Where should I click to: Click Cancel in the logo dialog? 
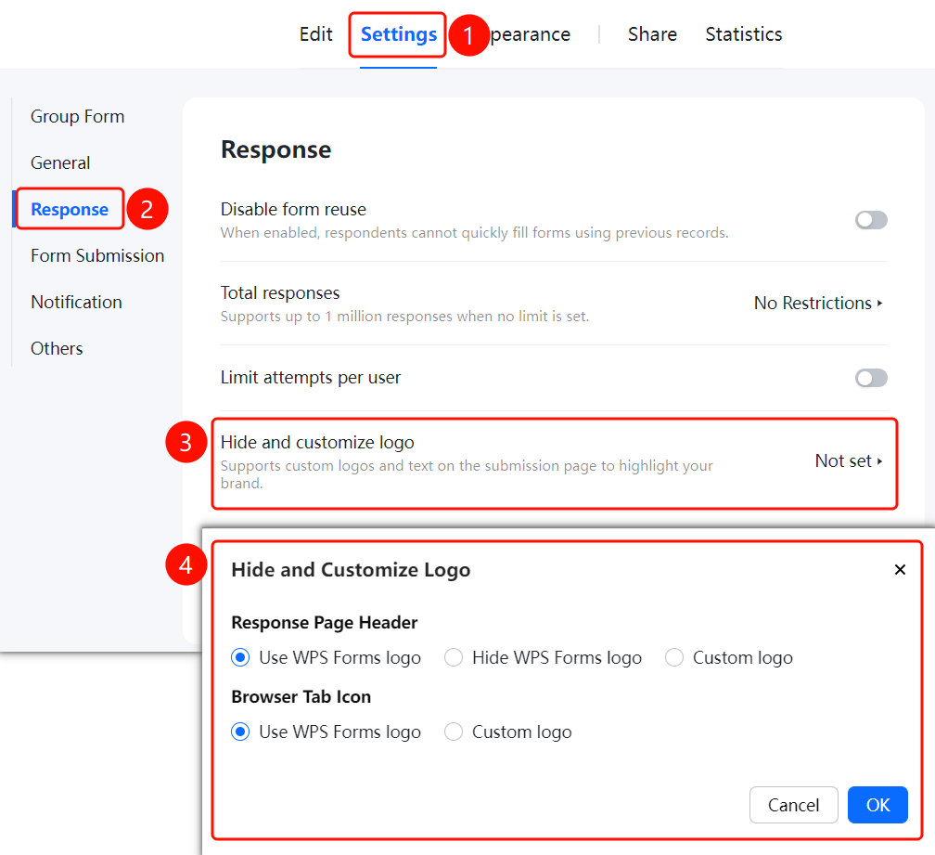coord(794,805)
